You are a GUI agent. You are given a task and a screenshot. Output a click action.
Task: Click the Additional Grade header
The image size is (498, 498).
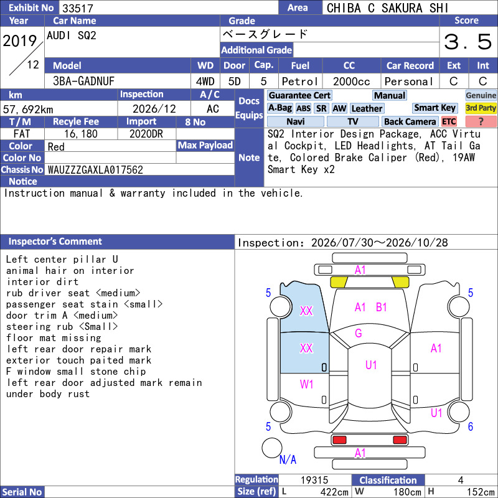tap(256, 50)
